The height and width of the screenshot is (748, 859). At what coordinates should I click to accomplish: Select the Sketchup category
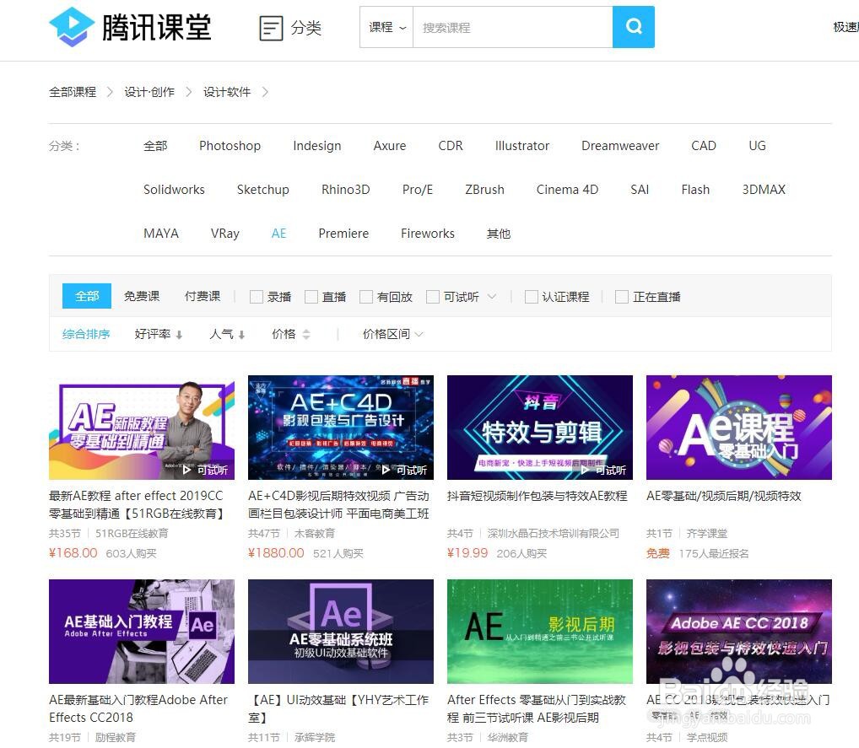coord(262,190)
